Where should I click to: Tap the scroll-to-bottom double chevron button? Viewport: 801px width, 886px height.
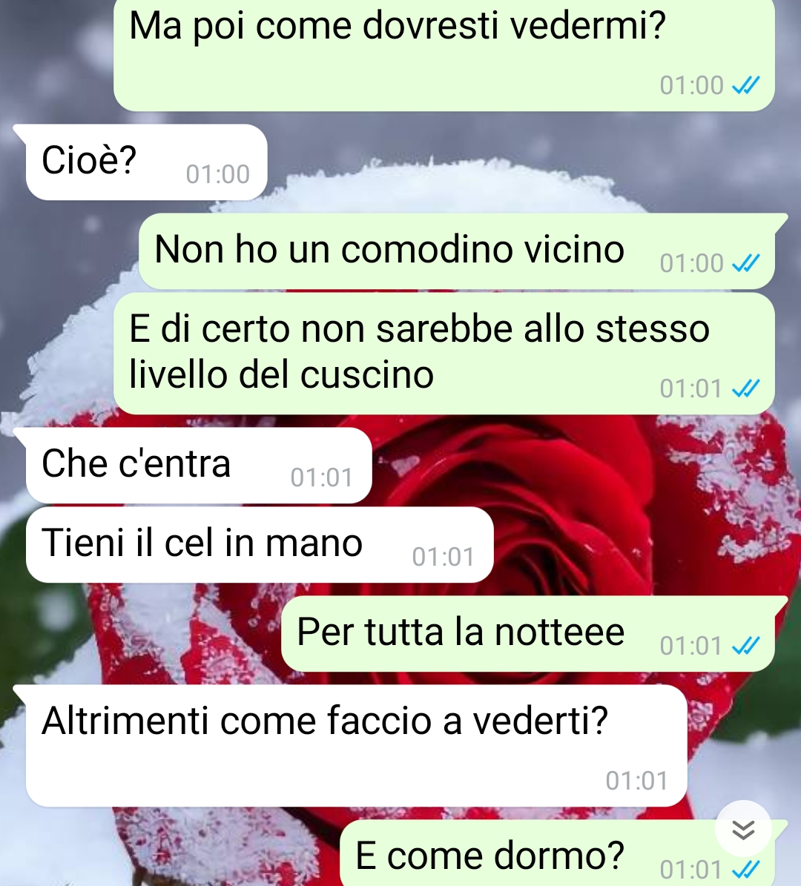point(742,829)
